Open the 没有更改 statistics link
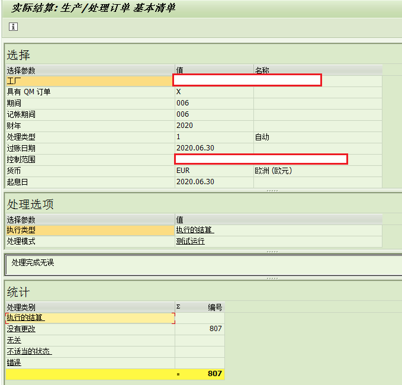The height and width of the screenshot is (385, 402). 21,329
